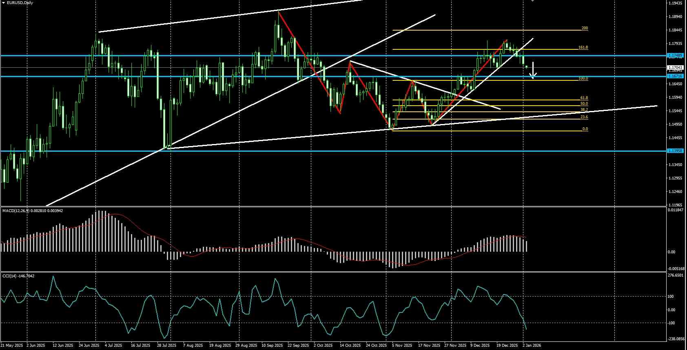Click the 2 Jan 2026 date label
687x350 pixels.
pyautogui.click(x=532, y=346)
